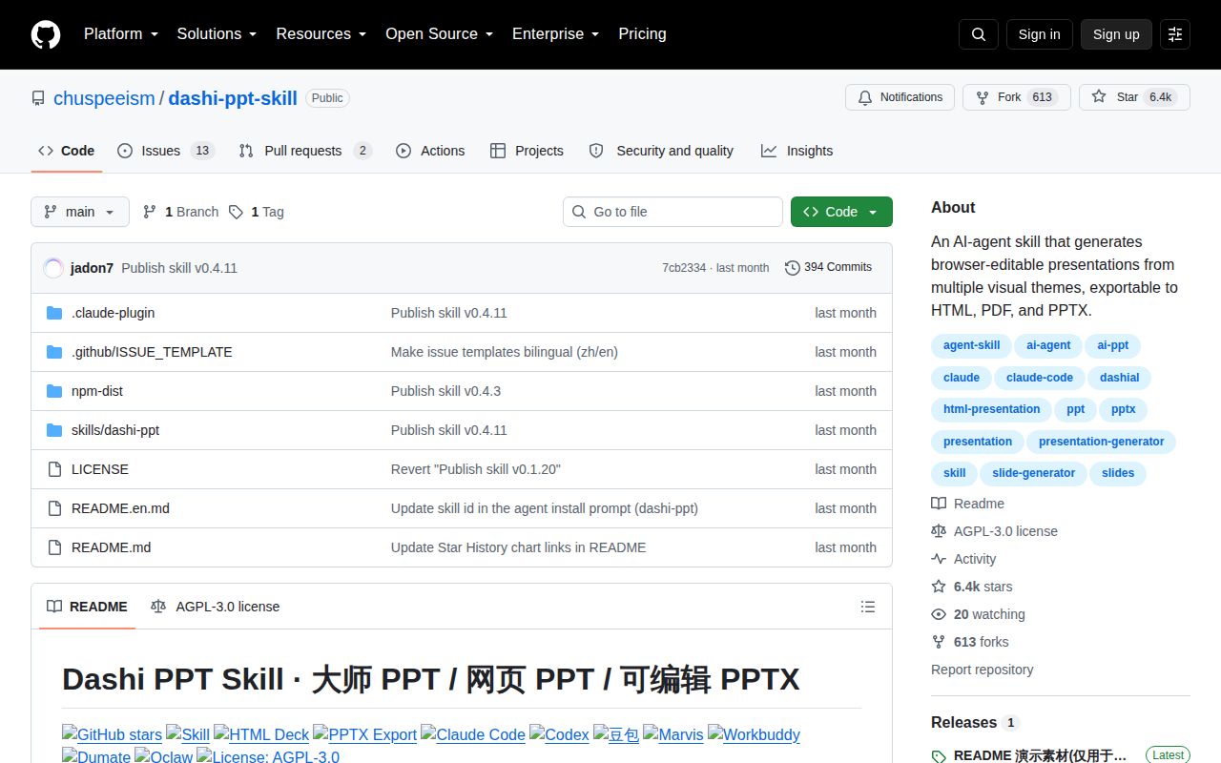Switch to the Issues tab
Viewport: 1221px width, 763px height.
[x=166, y=151]
